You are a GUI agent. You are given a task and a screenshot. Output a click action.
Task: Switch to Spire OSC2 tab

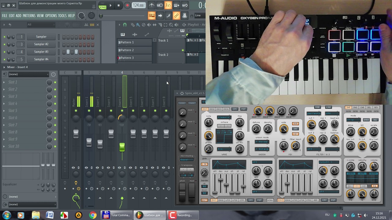pos(212,109)
